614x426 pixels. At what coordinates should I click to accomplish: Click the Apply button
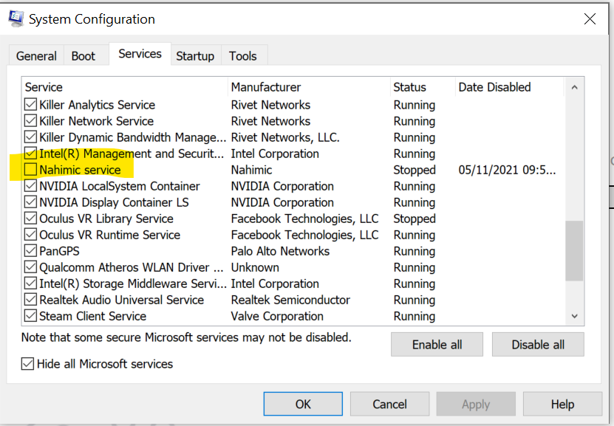pos(476,404)
